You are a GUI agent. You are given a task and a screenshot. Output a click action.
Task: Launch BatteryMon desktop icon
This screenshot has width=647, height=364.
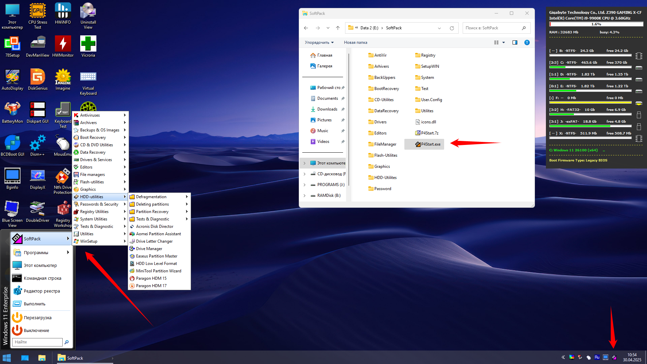tap(12, 113)
